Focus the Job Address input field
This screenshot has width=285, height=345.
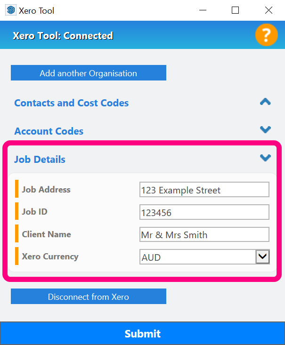click(204, 189)
